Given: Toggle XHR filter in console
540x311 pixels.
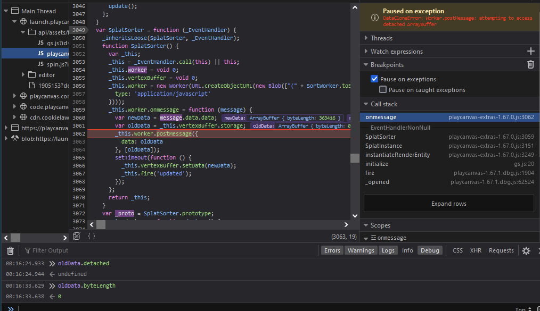Looking at the screenshot, I should click(476, 250).
